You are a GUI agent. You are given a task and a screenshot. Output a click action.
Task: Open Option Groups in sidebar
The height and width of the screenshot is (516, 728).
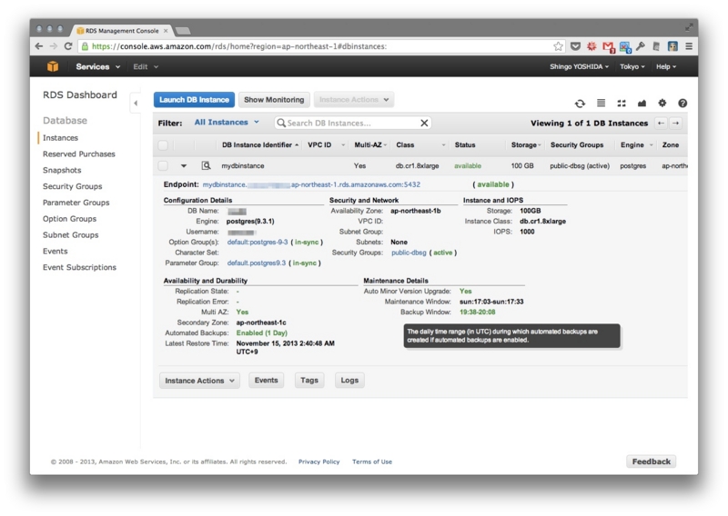[70, 219]
